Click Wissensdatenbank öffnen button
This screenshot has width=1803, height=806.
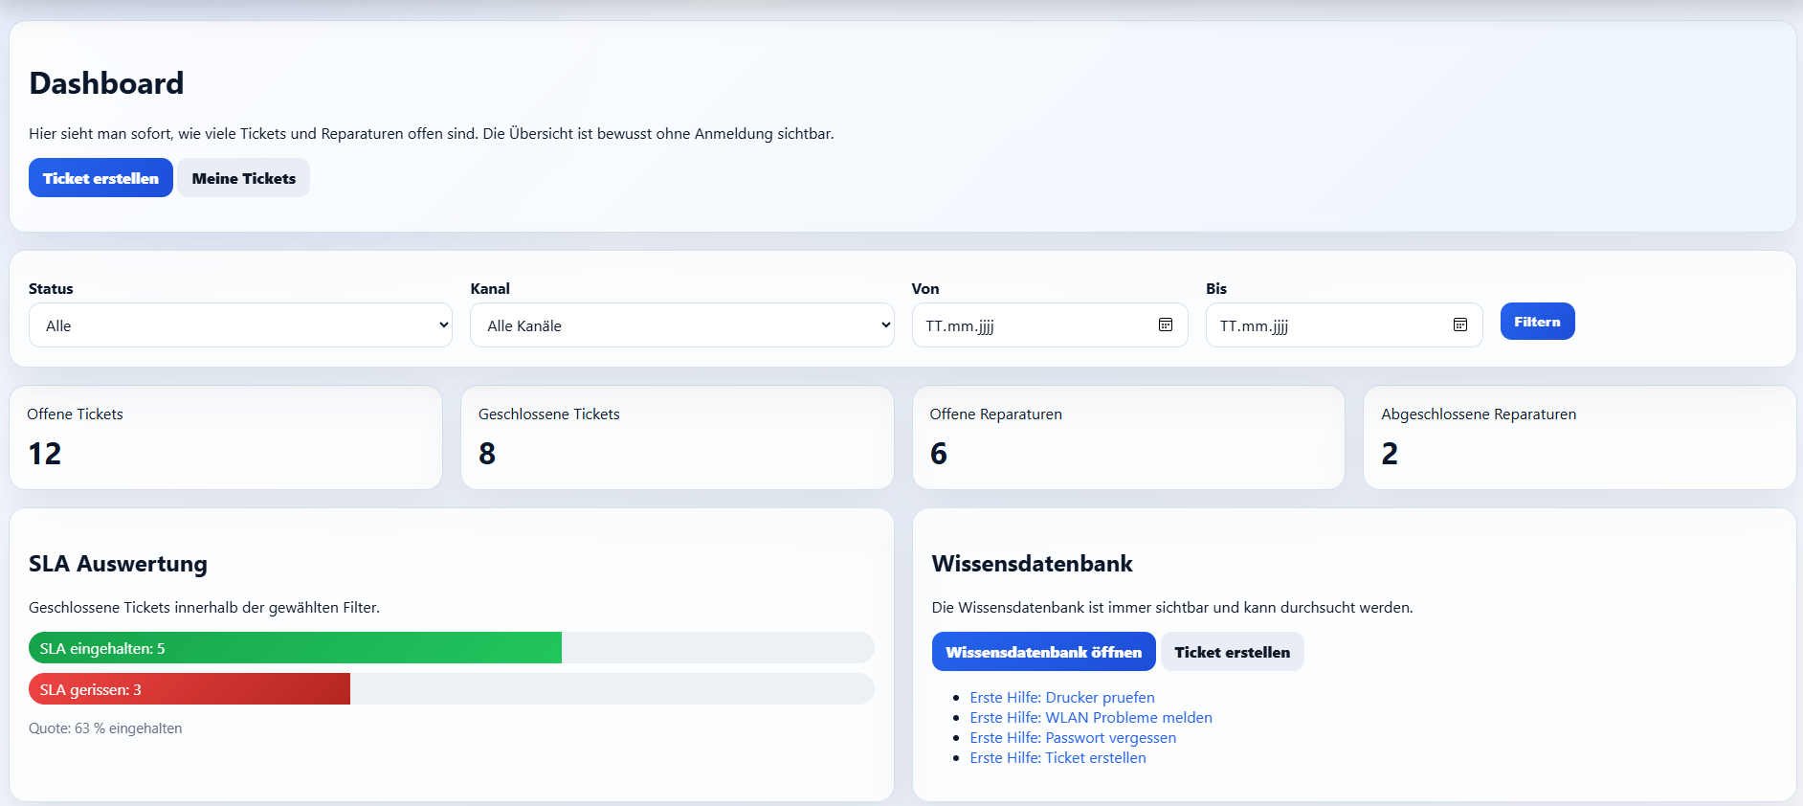tap(1044, 652)
